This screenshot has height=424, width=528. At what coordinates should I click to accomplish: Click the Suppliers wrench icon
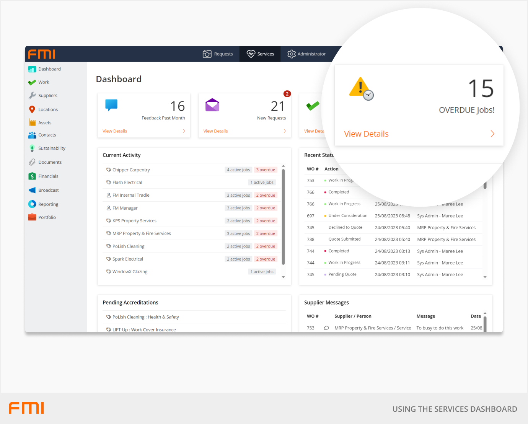coord(32,96)
